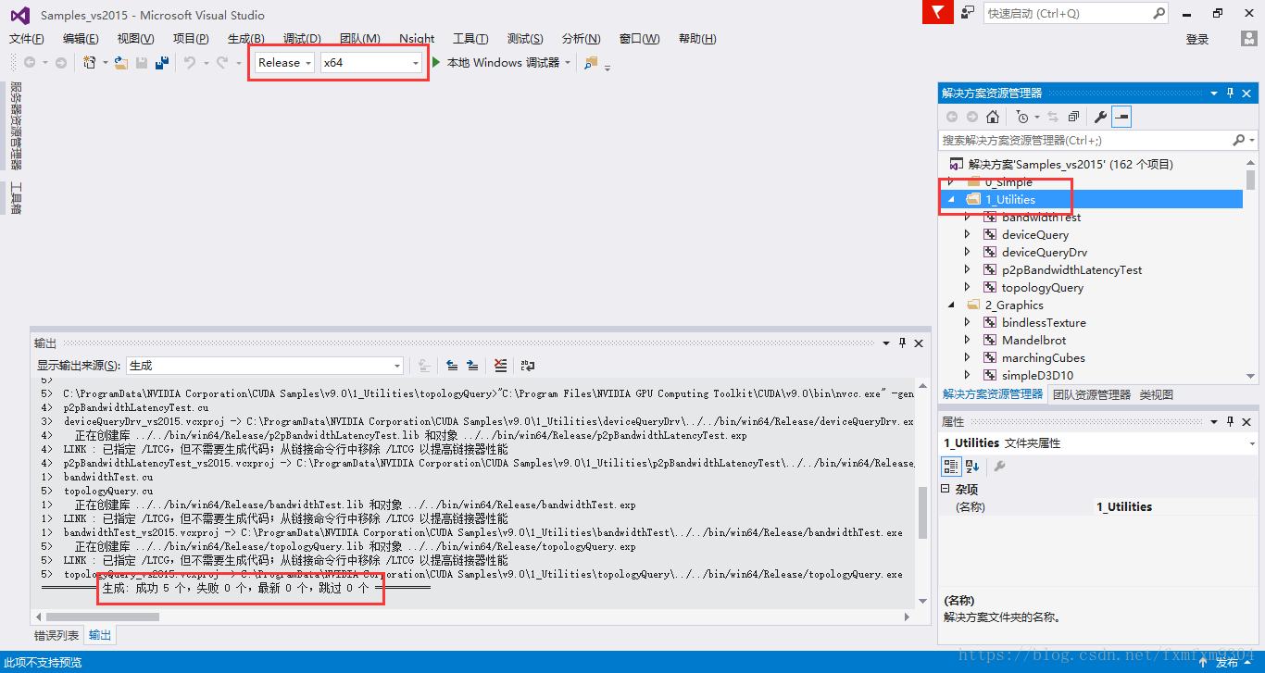Click the Output panel vertical scrollbar thumb
Screen dimensions: 1265x673
pyautogui.click(x=922, y=514)
